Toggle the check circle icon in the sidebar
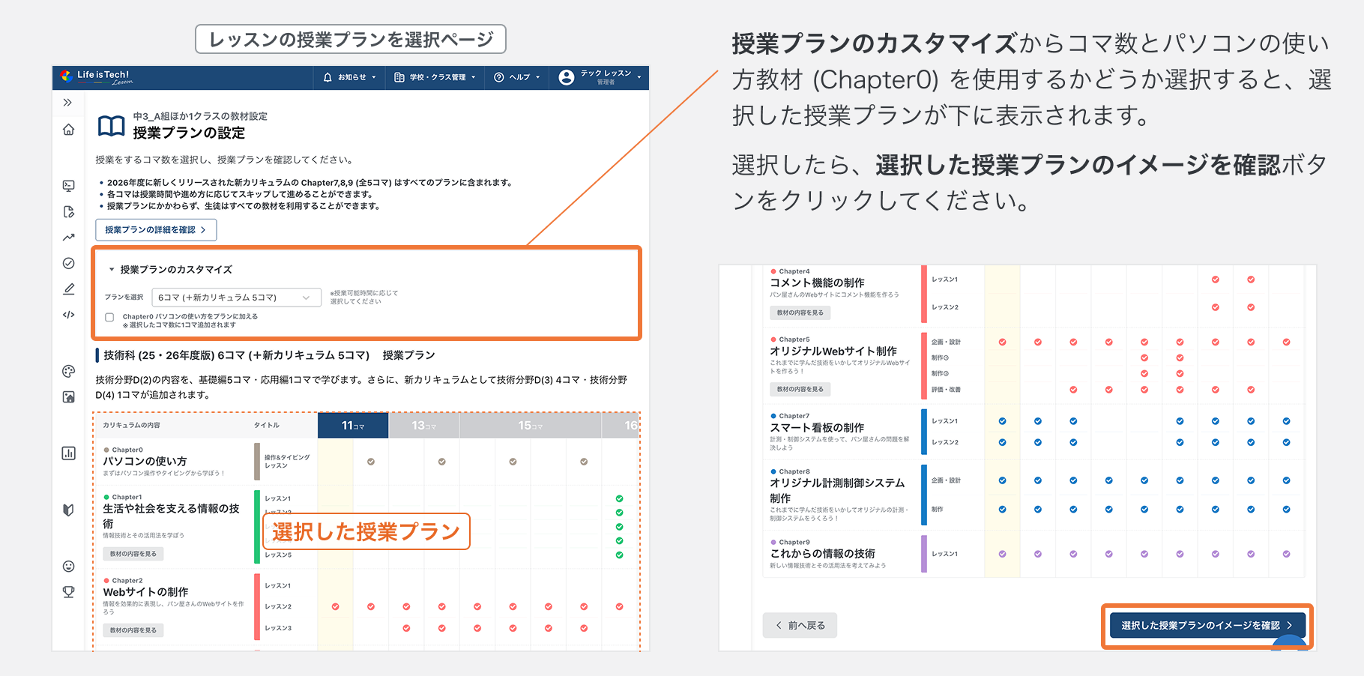 pos(68,263)
